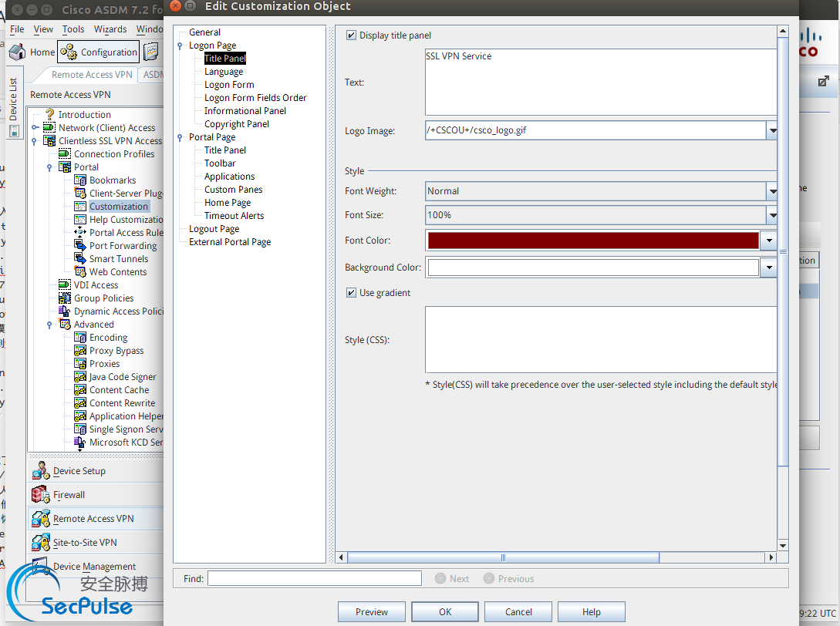
Task: Open the Background Color dropdown arrow
Action: click(769, 268)
